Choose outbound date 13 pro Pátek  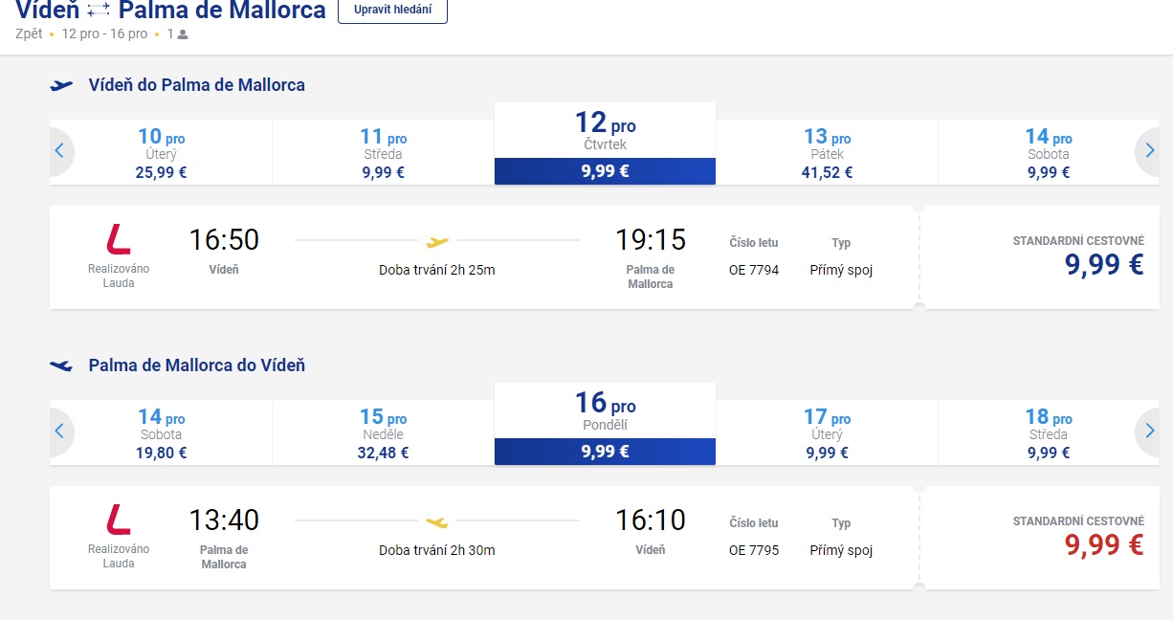click(828, 153)
